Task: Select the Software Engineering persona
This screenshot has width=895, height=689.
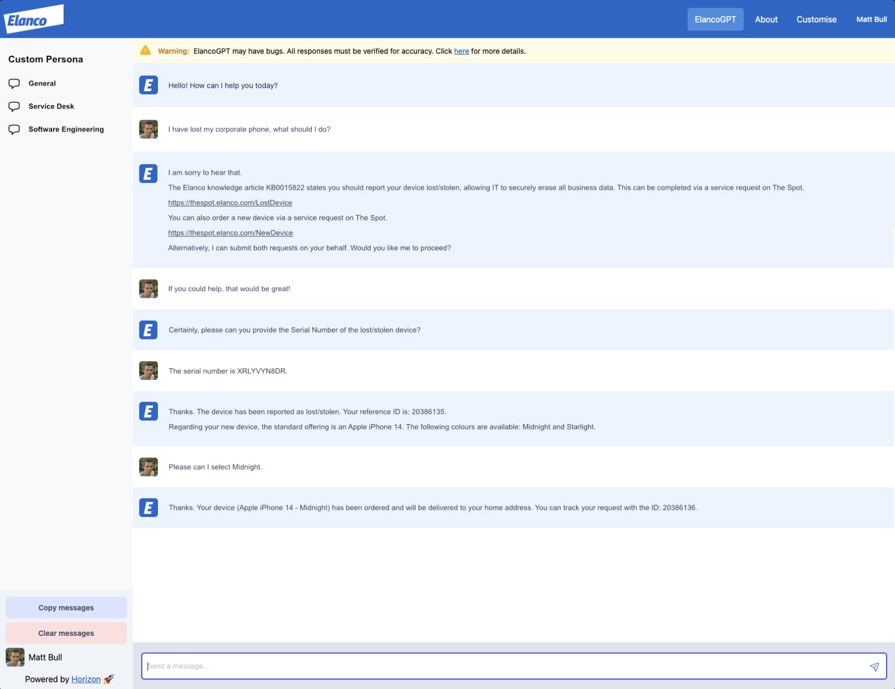Action: click(x=66, y=129)
